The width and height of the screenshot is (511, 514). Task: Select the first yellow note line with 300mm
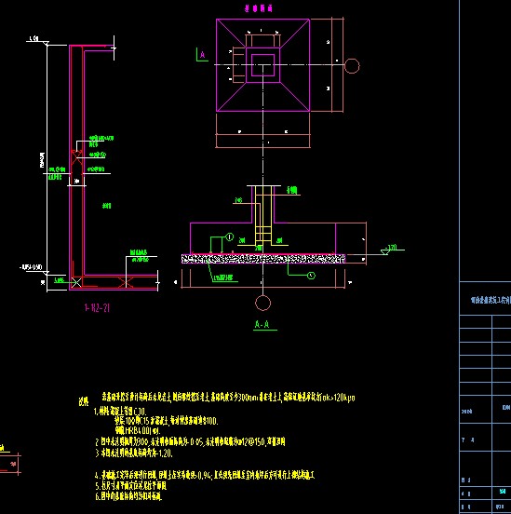click(x=228, y=398)
